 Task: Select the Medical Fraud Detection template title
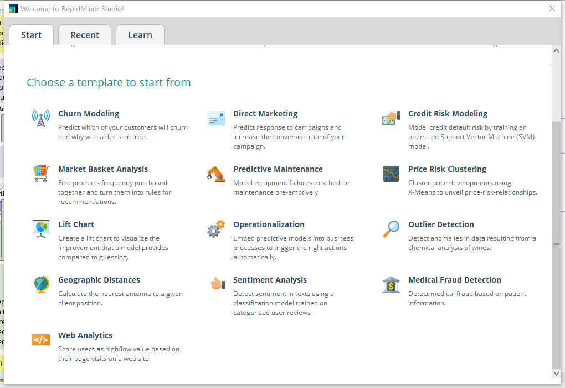(455, 280)
